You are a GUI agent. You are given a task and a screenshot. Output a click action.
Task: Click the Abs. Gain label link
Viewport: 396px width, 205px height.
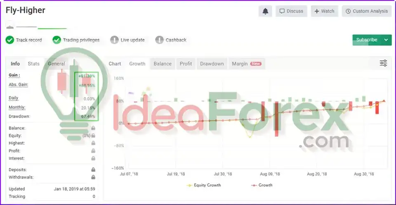18,84
